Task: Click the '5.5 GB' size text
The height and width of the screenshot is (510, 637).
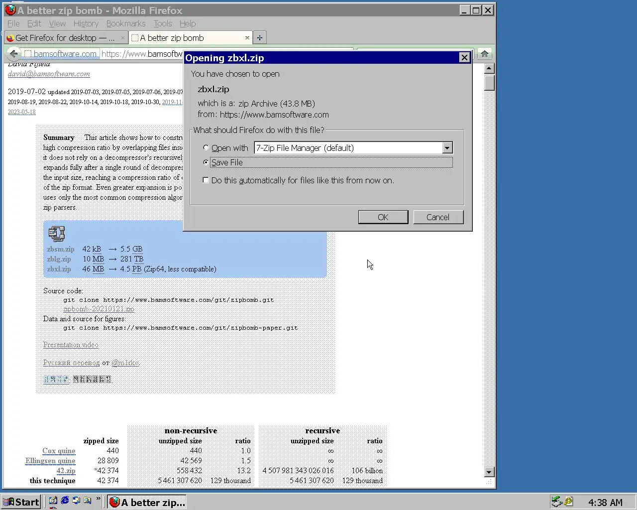Action: (131, 249)
